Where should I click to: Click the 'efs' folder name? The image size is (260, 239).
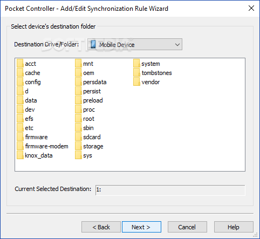tap(29, 119)
